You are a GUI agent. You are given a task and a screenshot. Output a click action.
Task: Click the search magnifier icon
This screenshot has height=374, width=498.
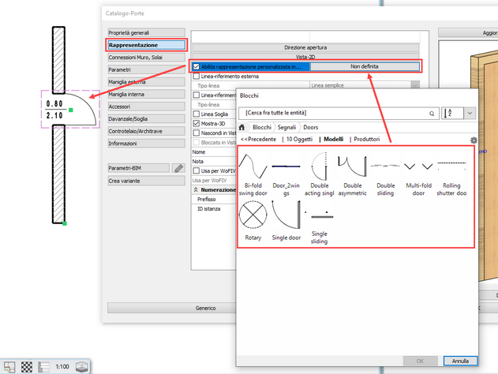click(432, 114)
